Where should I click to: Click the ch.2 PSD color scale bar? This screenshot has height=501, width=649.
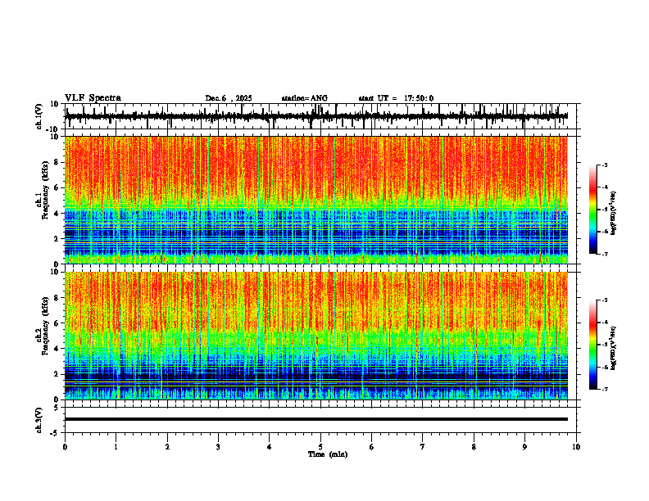[x=593, y=345]
